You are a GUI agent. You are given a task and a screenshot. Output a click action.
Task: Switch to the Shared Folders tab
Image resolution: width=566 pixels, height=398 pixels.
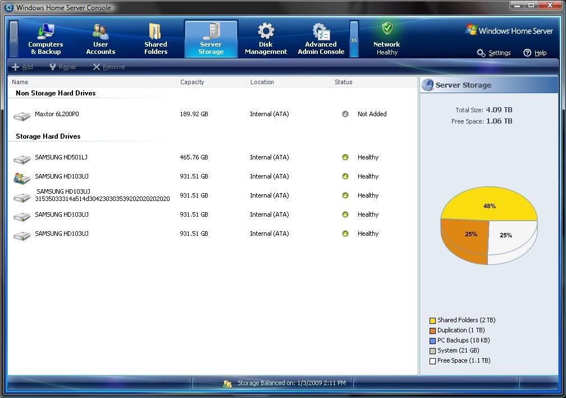click(x=156, y=39)
